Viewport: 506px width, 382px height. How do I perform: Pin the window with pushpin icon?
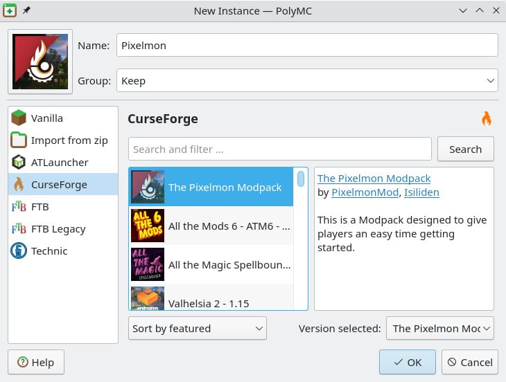26,10
